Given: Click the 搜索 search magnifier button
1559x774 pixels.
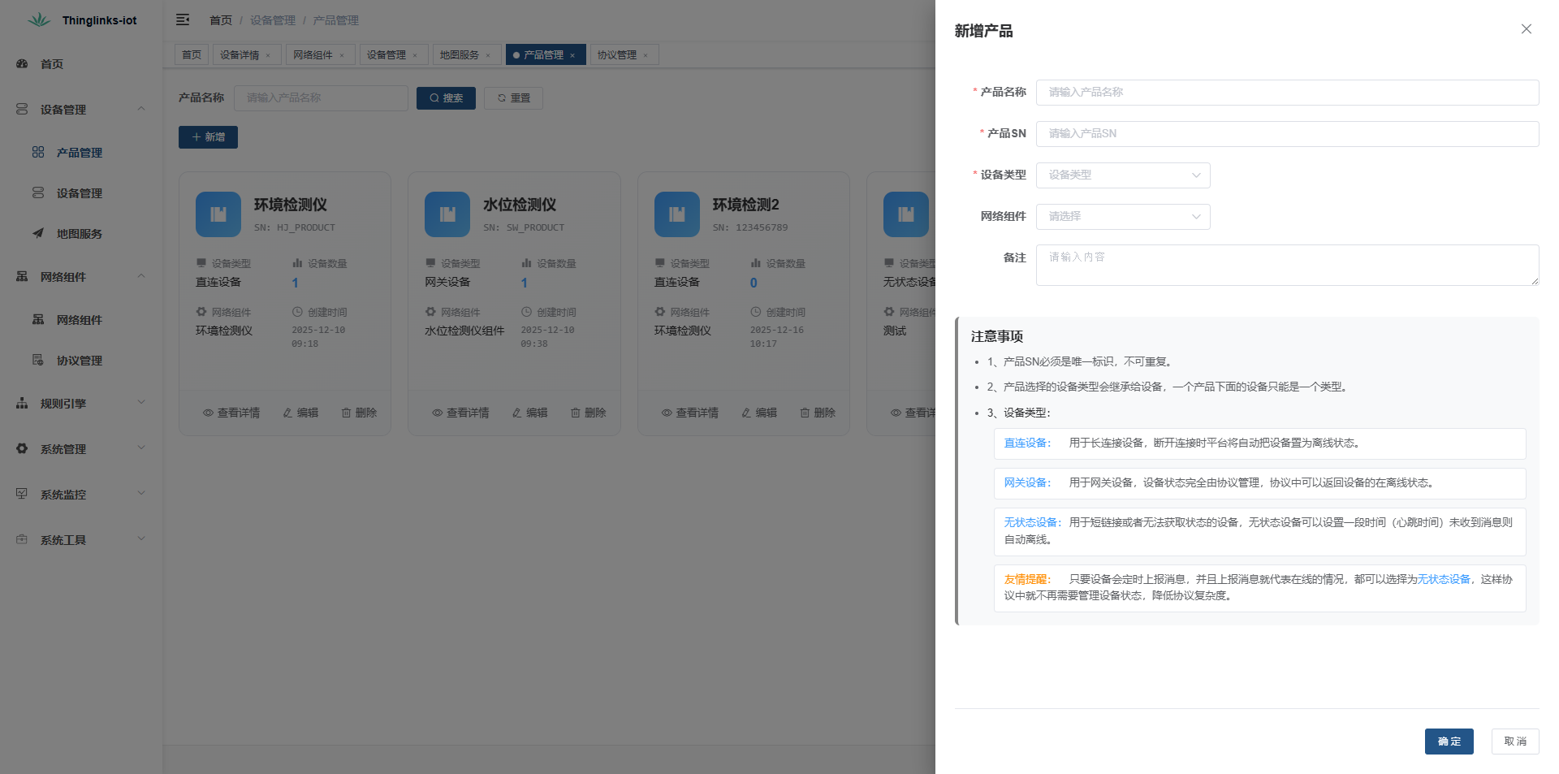Looking at the screenshot, I should 445,97.
